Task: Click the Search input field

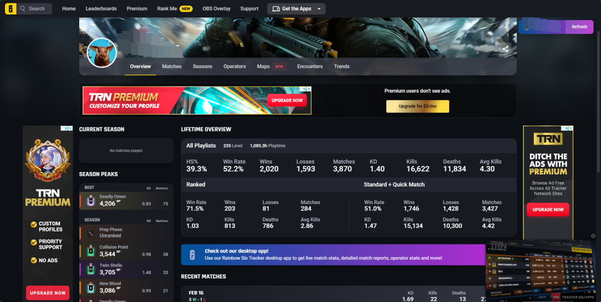Action: click(x=35, y=8)
